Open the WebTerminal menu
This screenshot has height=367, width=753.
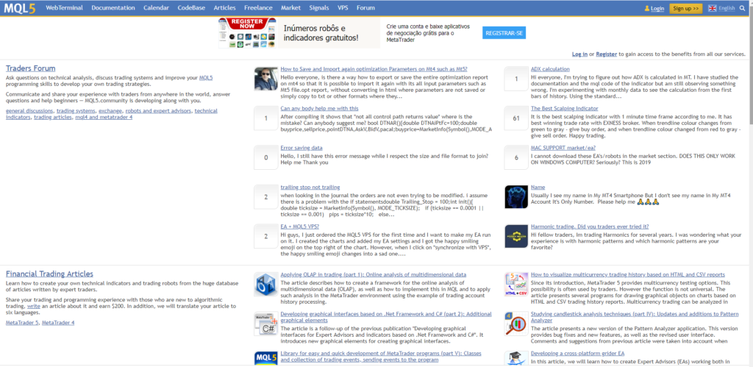point(65,8)
